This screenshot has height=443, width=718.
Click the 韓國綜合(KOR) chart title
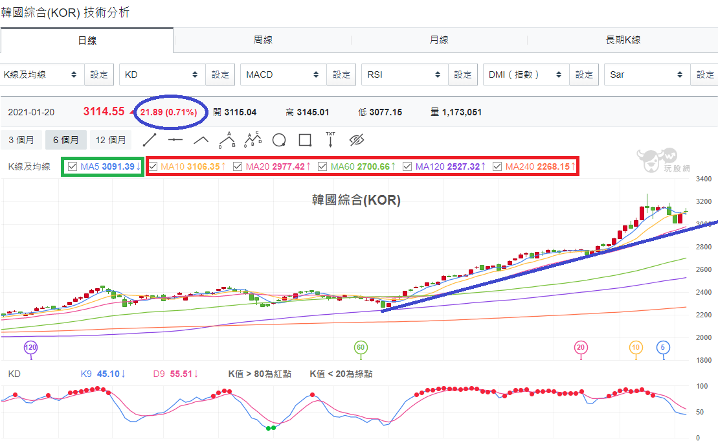356,200
